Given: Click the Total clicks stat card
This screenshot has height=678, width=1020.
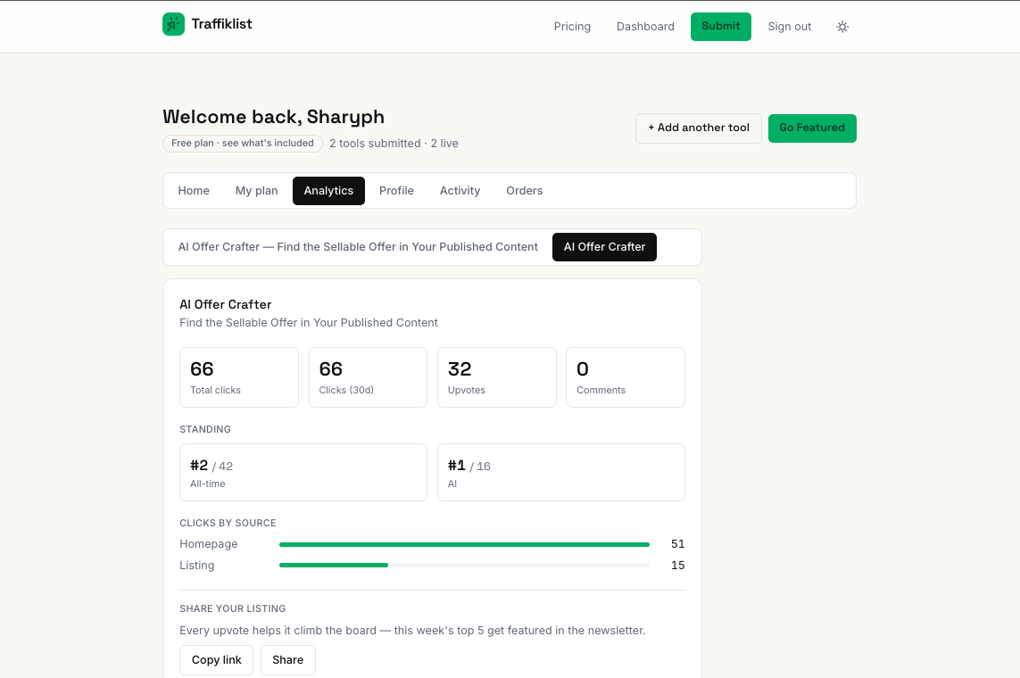Looking at the screenshot, I should [x=239, y=377].
